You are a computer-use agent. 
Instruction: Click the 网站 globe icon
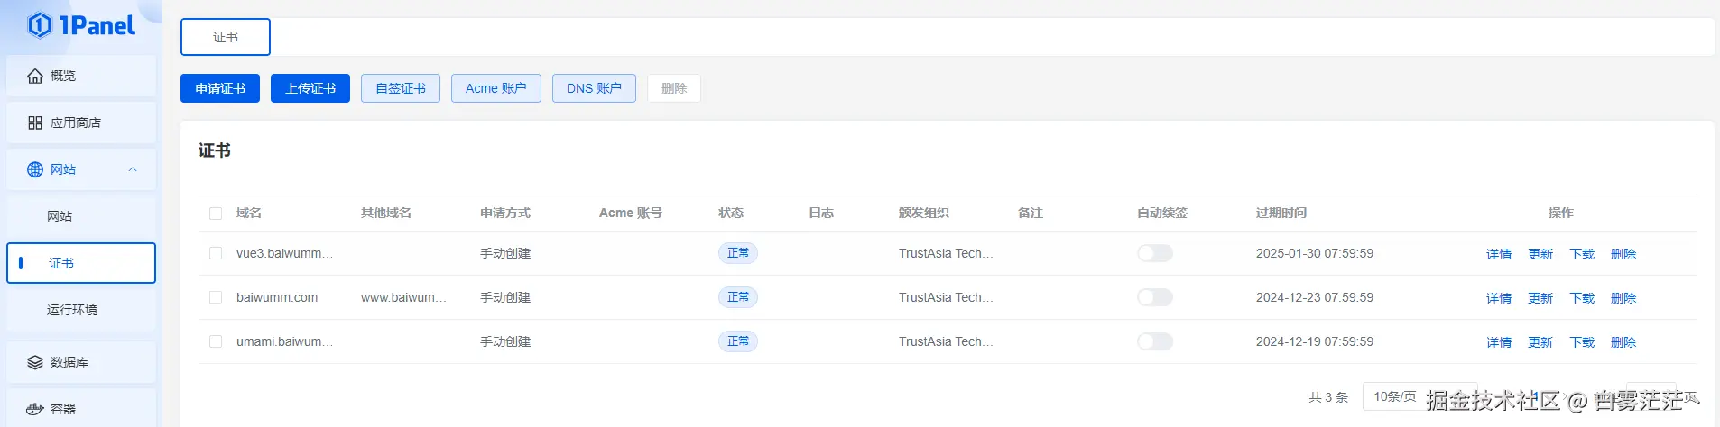tap(35, 169)
